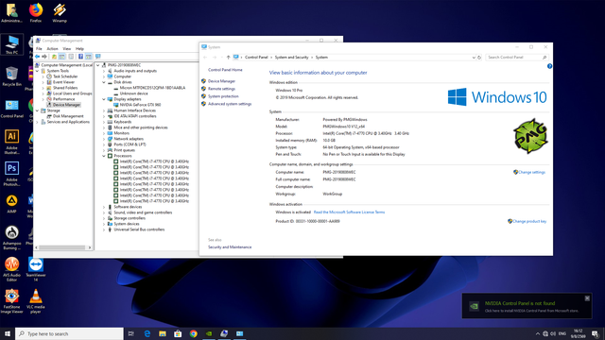Select Device Manager in the left tree
The image size is (605, 340).
(66, 105)
